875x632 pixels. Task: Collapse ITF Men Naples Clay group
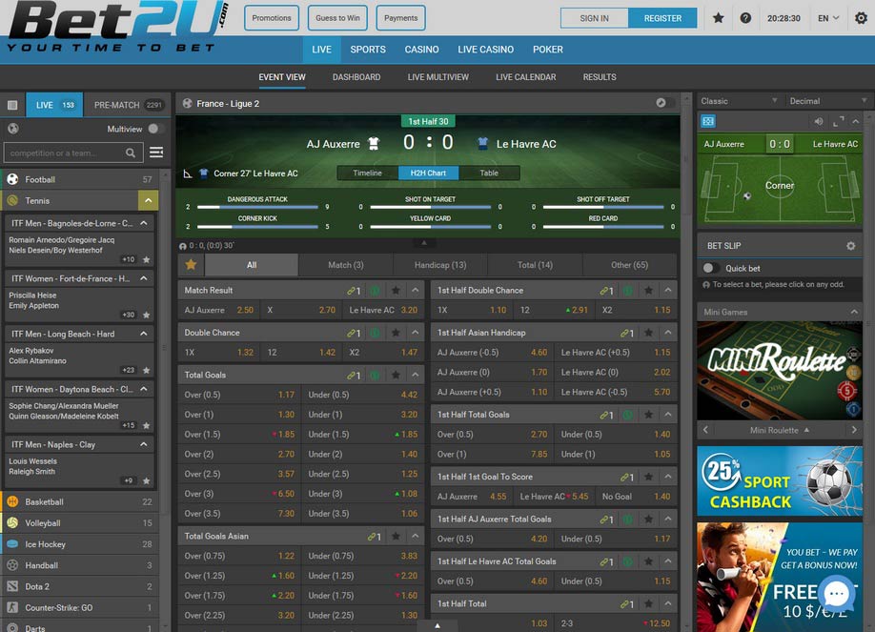point(144,444)
